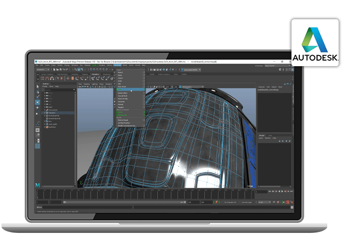Screen dimensions: 351x240
Task: Select the arrow Select tool in toolbox
Action: pyautogui.click(x=38, y=86)
